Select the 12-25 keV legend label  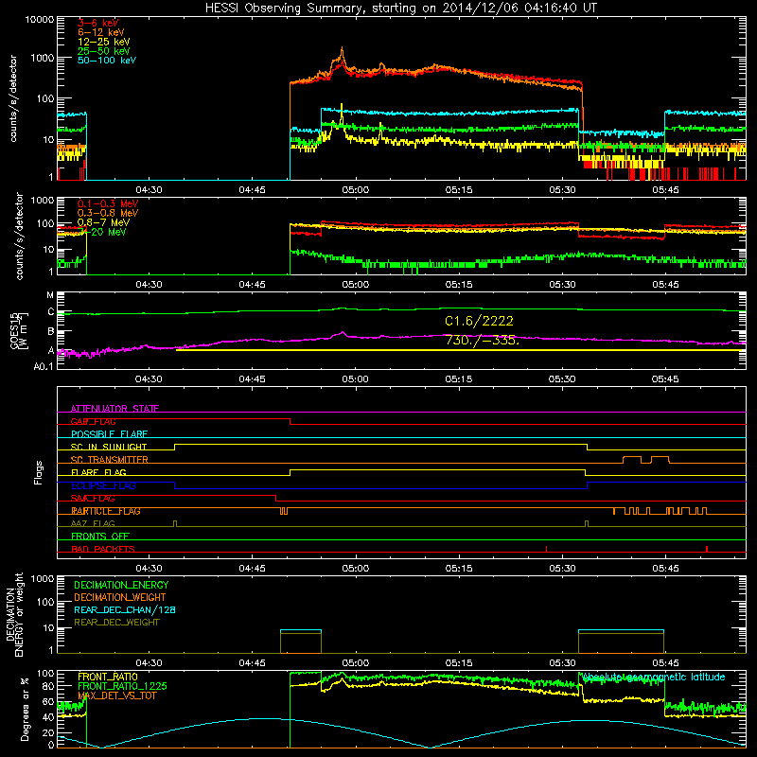click(x=104, y=42)
